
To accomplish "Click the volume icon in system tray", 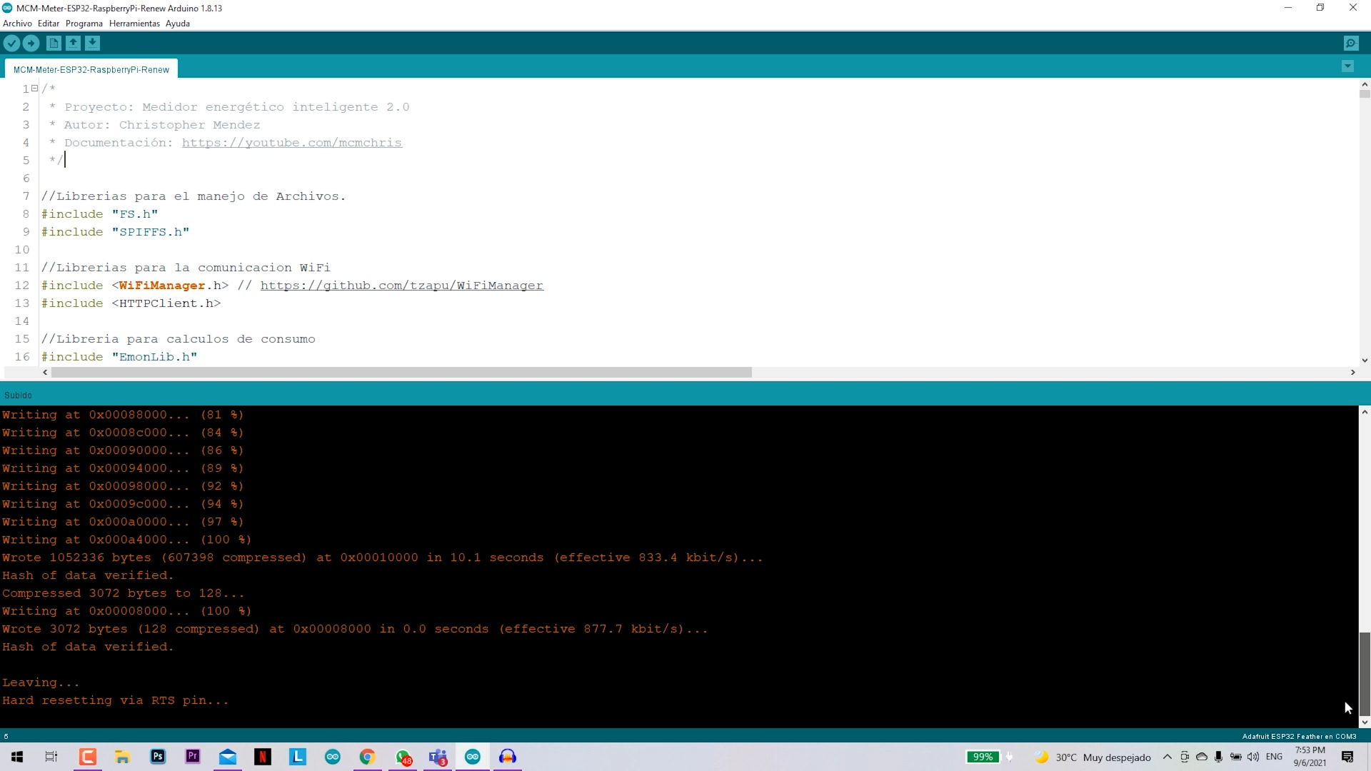I will pos(1252,757).
